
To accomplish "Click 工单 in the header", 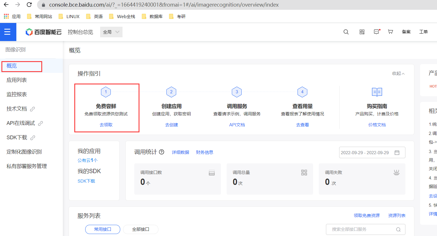I will coord(424,32).
